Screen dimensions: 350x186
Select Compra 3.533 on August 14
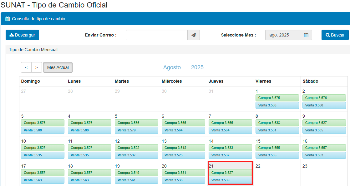(x=230, y=148)
